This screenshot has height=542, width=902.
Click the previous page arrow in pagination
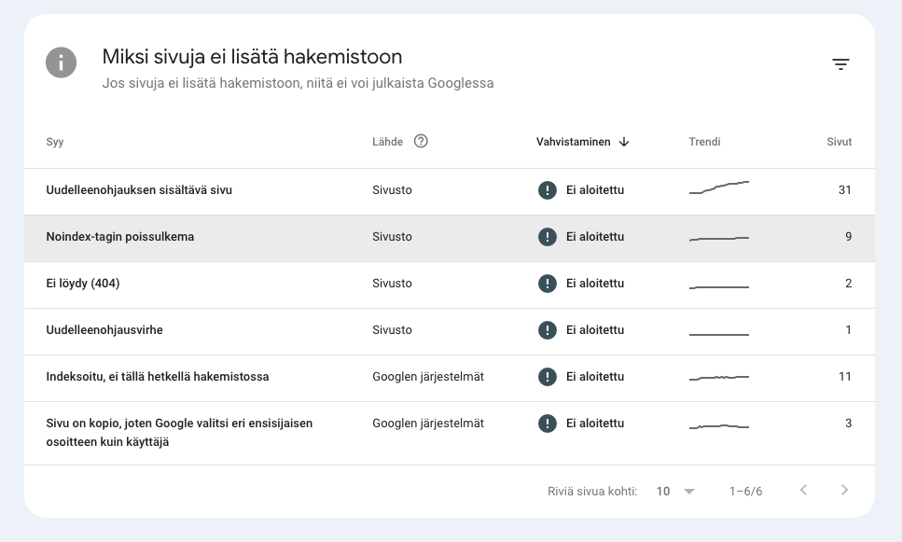click(803, 490)
